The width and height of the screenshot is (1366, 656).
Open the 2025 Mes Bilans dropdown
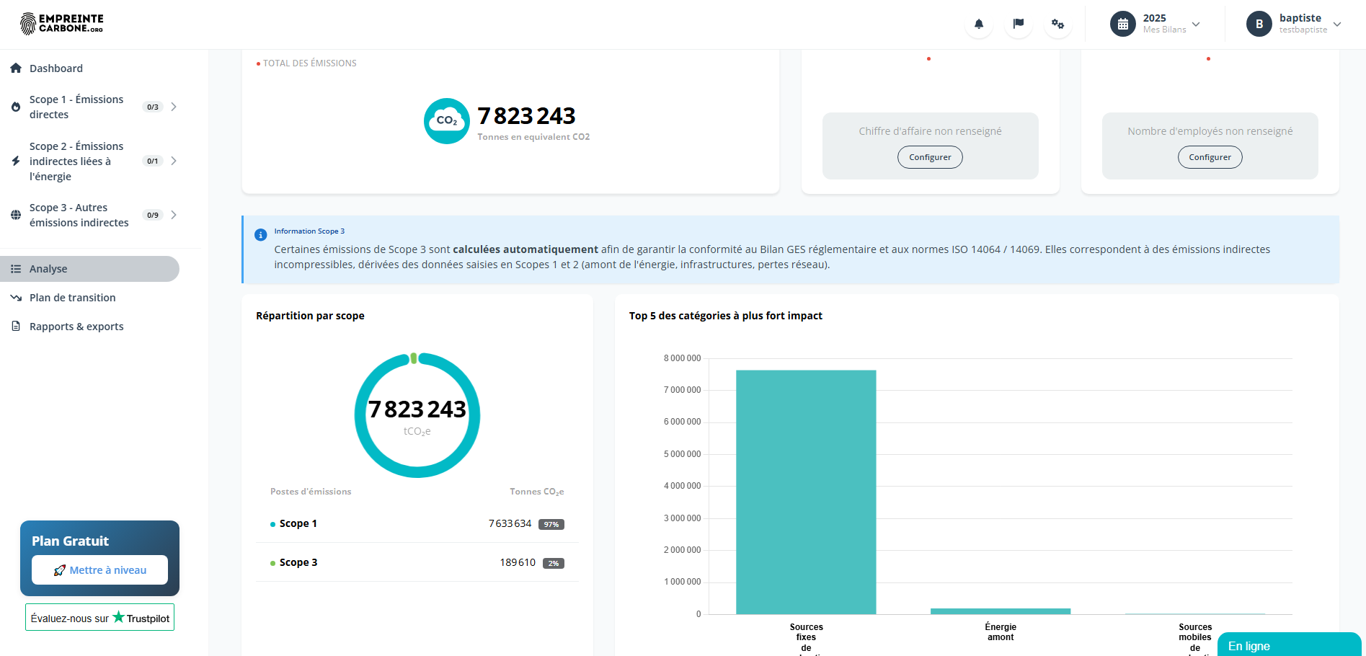point(1196,24)
